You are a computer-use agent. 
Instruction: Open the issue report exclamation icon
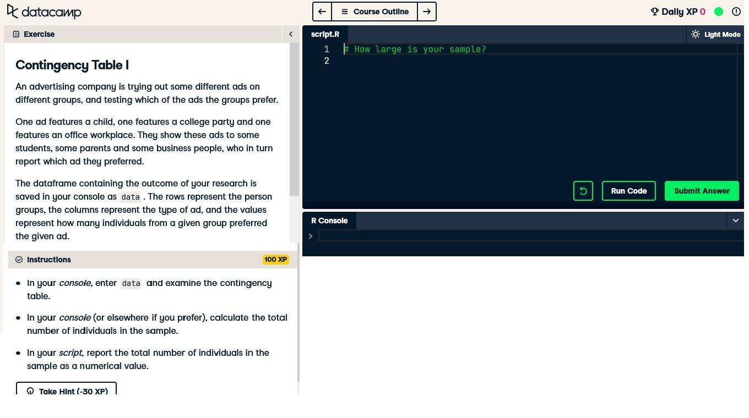[x=736, y=12]
